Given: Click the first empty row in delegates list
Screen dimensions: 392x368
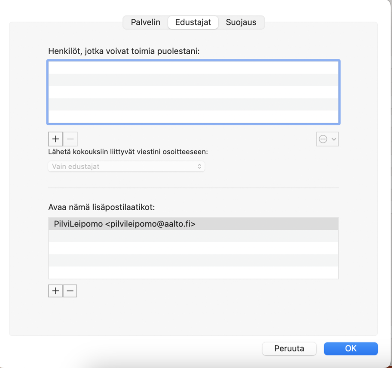Looking at the screenshot, I should pyautogui.click(x=193, y=68).
